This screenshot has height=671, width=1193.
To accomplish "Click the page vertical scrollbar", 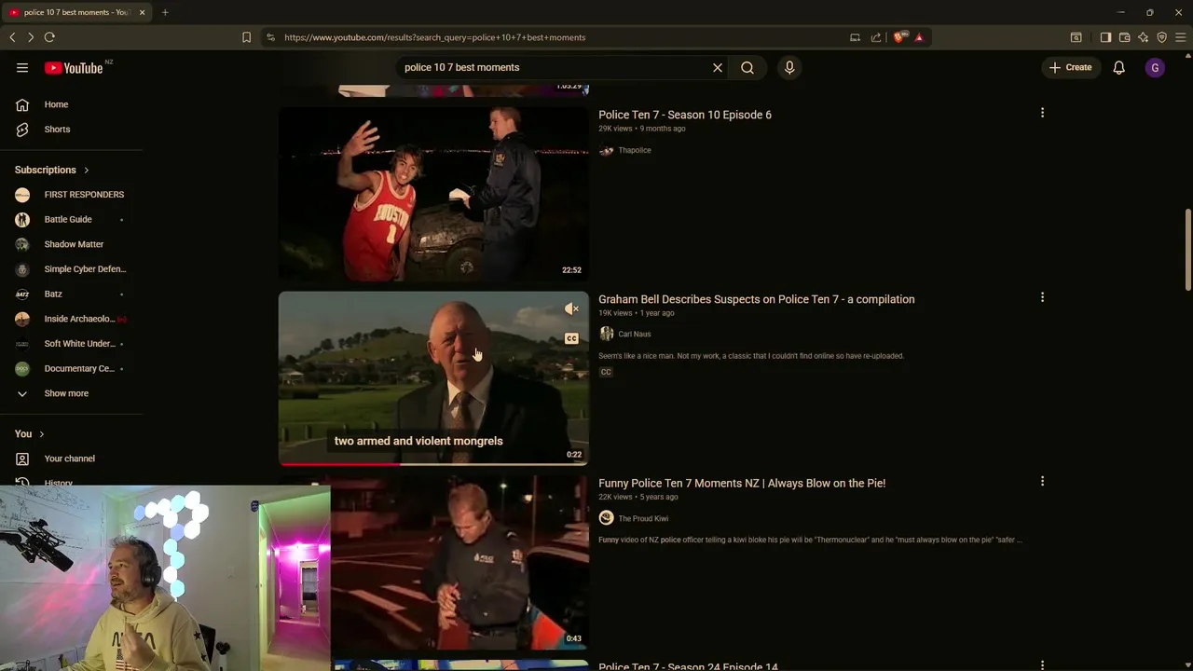I will (1187, 250).
